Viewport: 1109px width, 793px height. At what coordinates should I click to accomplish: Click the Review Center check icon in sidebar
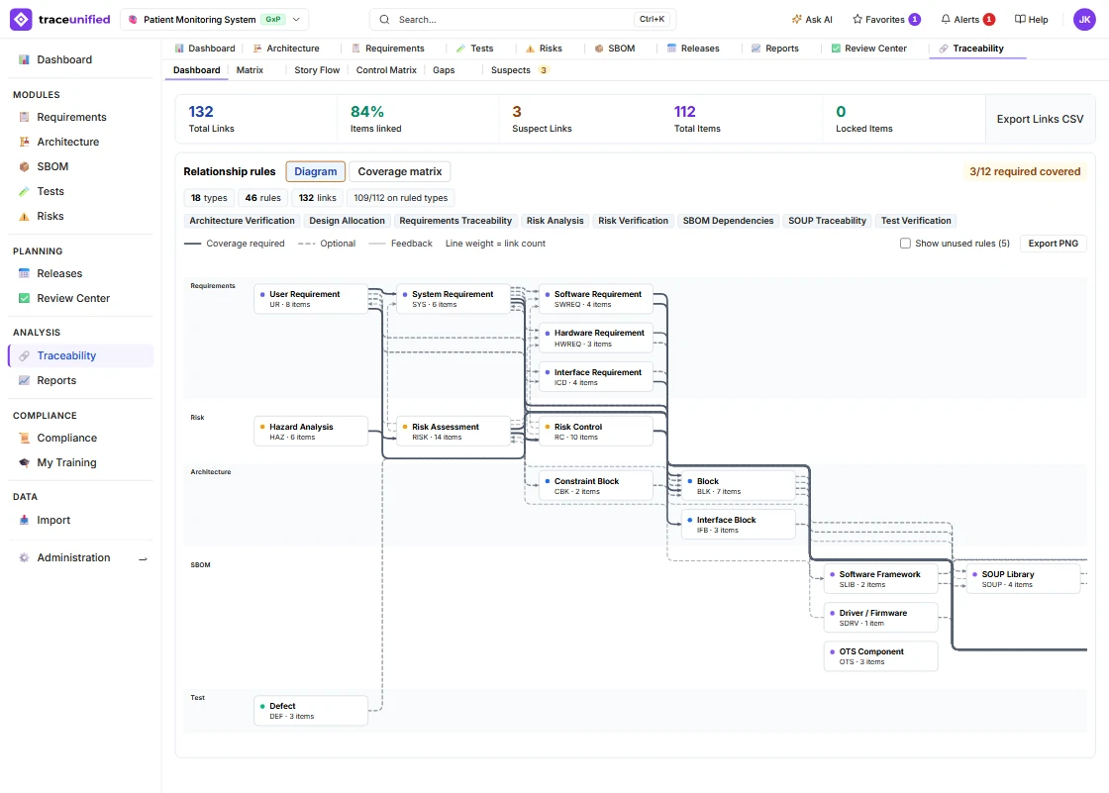[24, 298]
